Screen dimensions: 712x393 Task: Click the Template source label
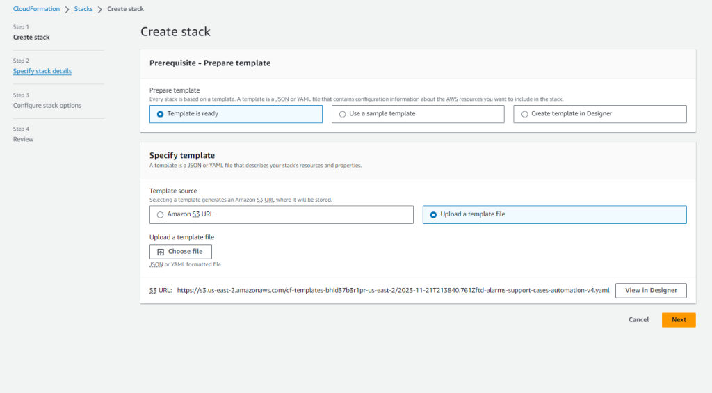(x=173, y=191)
